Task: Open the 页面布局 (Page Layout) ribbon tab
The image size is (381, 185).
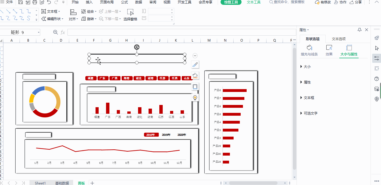Action: pyautogui.click(x=107, y=2)
